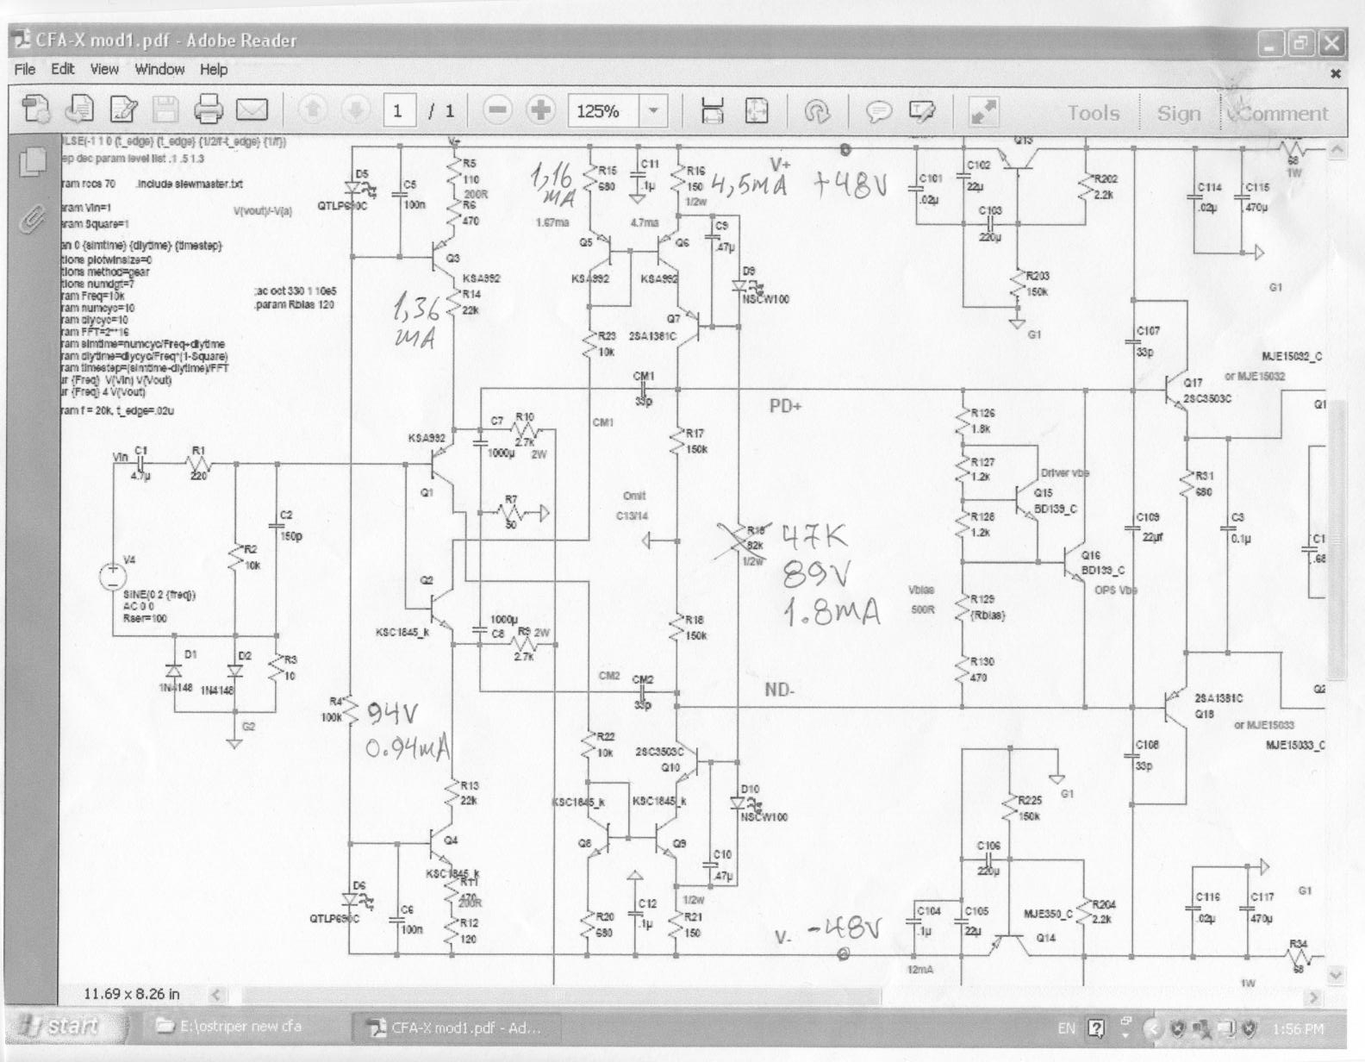Image resolution: width=1365 pixels, height=1062 pixels.
Task: Click the Windows start button
Action: (67, 1026)
